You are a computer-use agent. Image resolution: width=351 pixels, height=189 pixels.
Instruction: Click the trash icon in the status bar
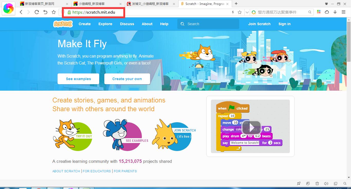click(x=317, y=184)
